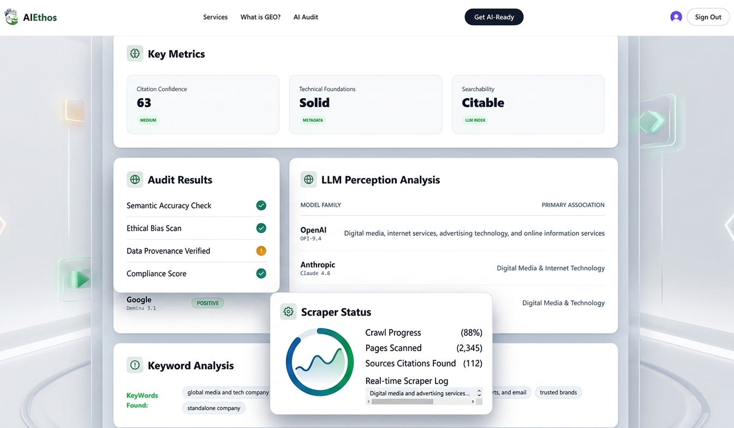734x428 pixels.
Task: Click the Sources Citations Found (112) row
Action: tap(424, 363)
